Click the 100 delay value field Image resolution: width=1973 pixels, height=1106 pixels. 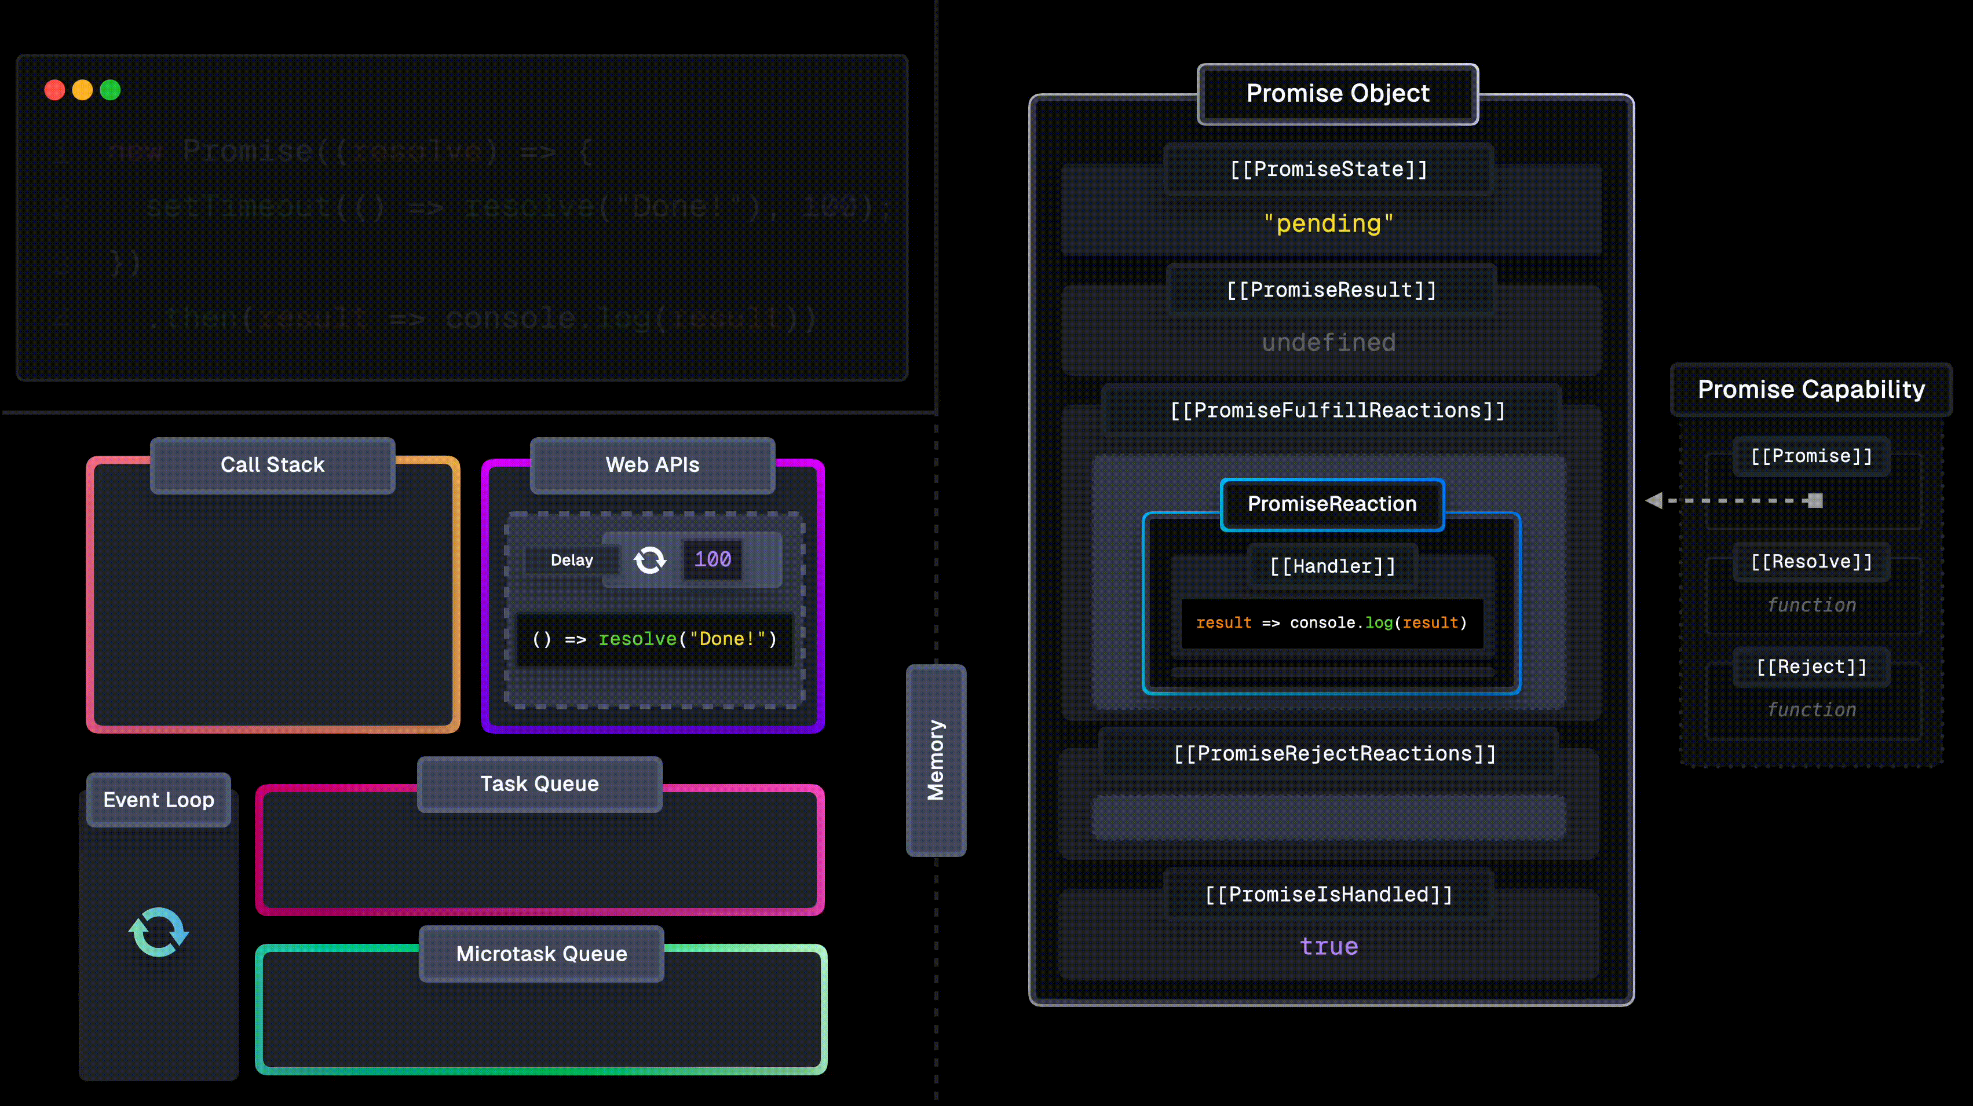pos(713,559)
